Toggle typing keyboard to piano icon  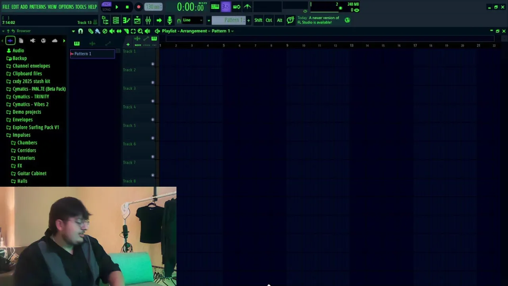point(215,7)
